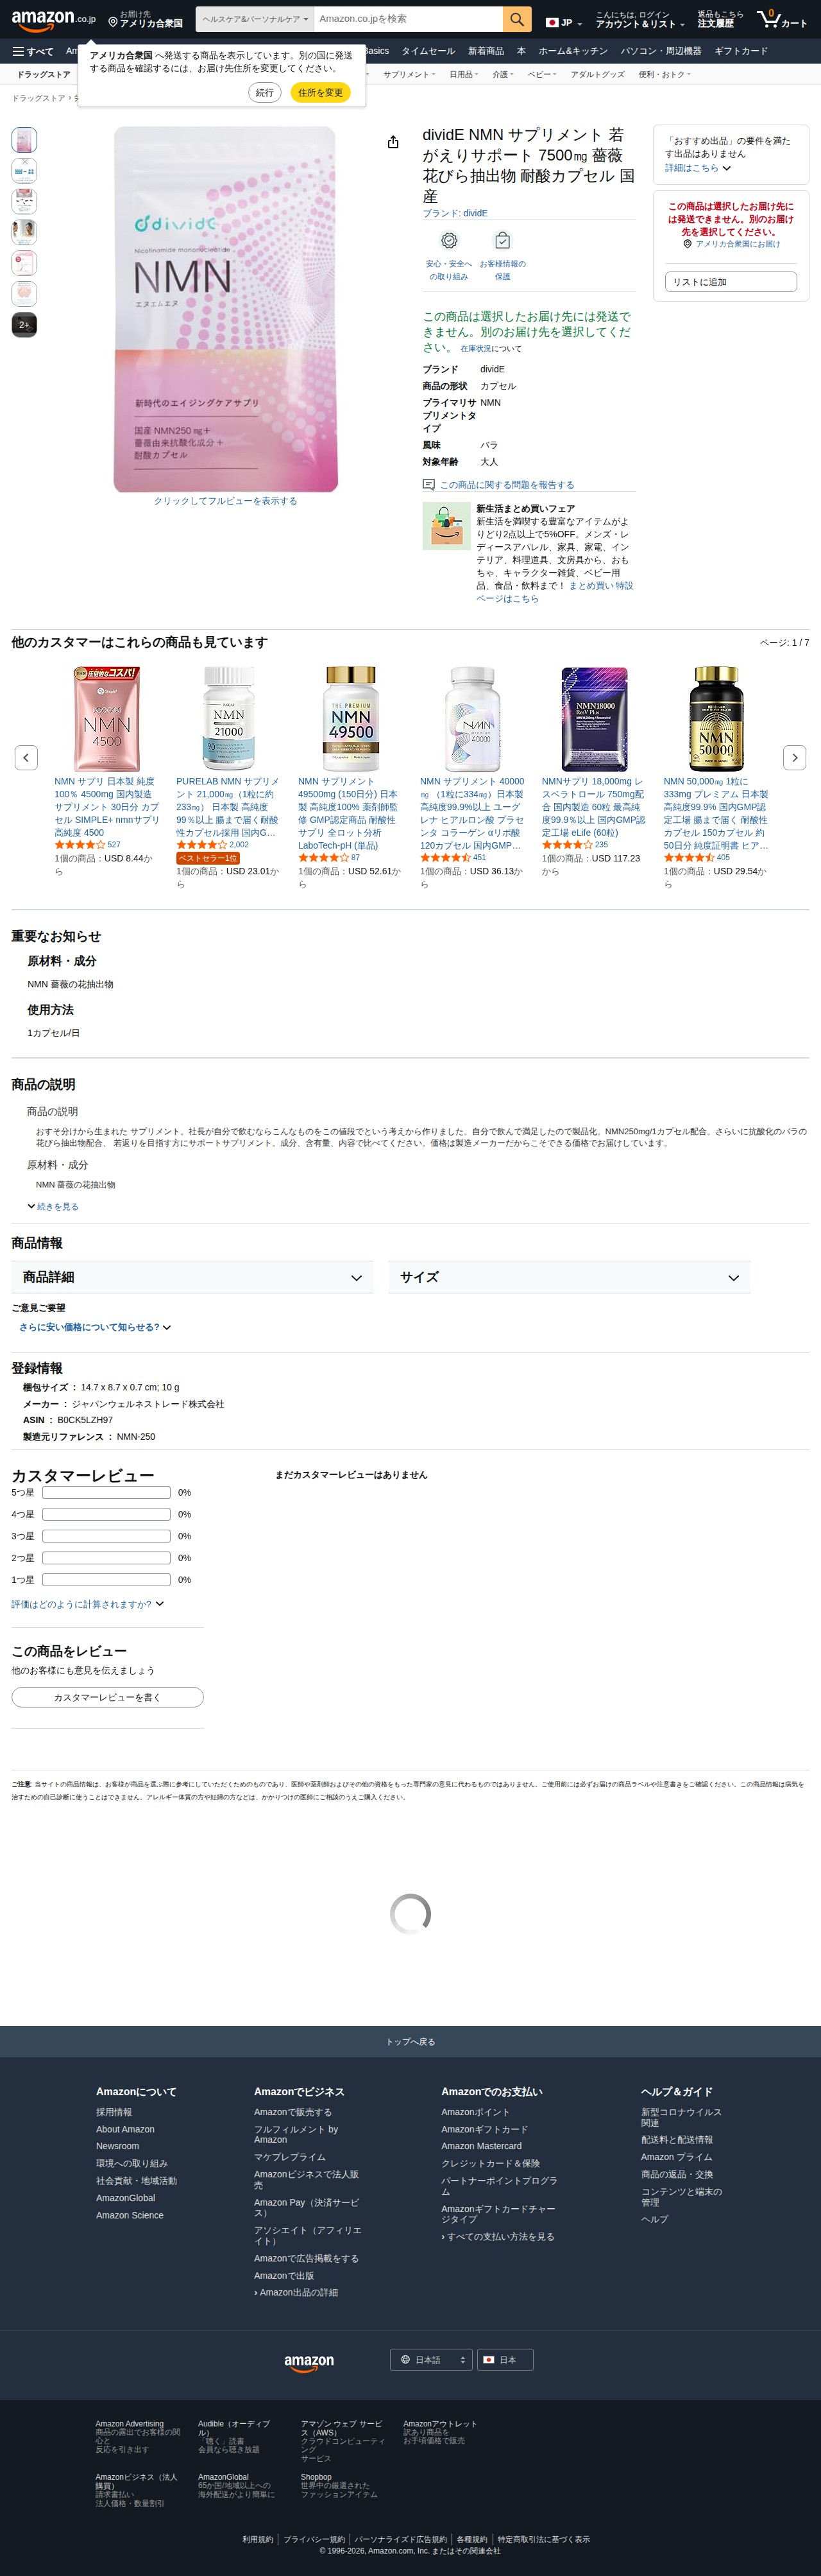Open the ヘルプ link in the footer
Viewport: 821px width, 2576px height.
[654, 2219]
